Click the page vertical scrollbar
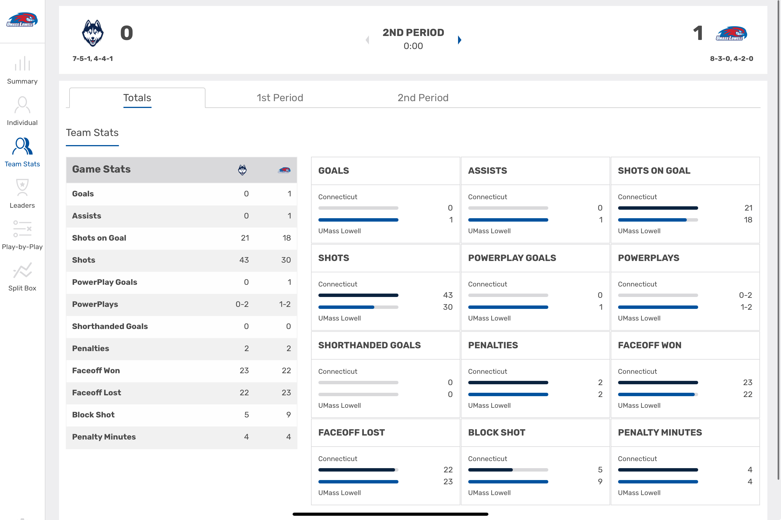Image resolution: width=781 pixels, height=520 pixels. coord(779,240)
